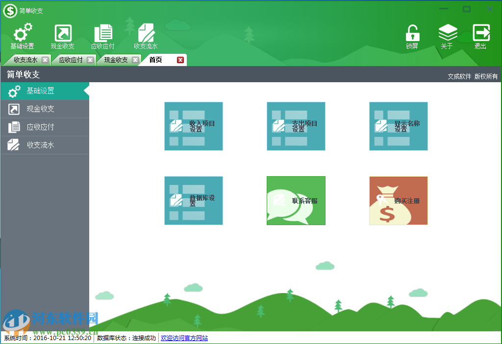Open the 联系客服 chat tile
502x344 pixels.
[296, 201]
